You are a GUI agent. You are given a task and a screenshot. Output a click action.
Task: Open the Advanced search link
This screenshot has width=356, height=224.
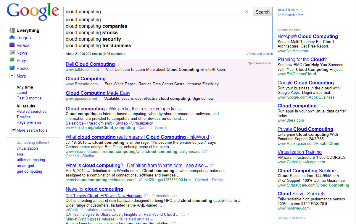[260, 54]
